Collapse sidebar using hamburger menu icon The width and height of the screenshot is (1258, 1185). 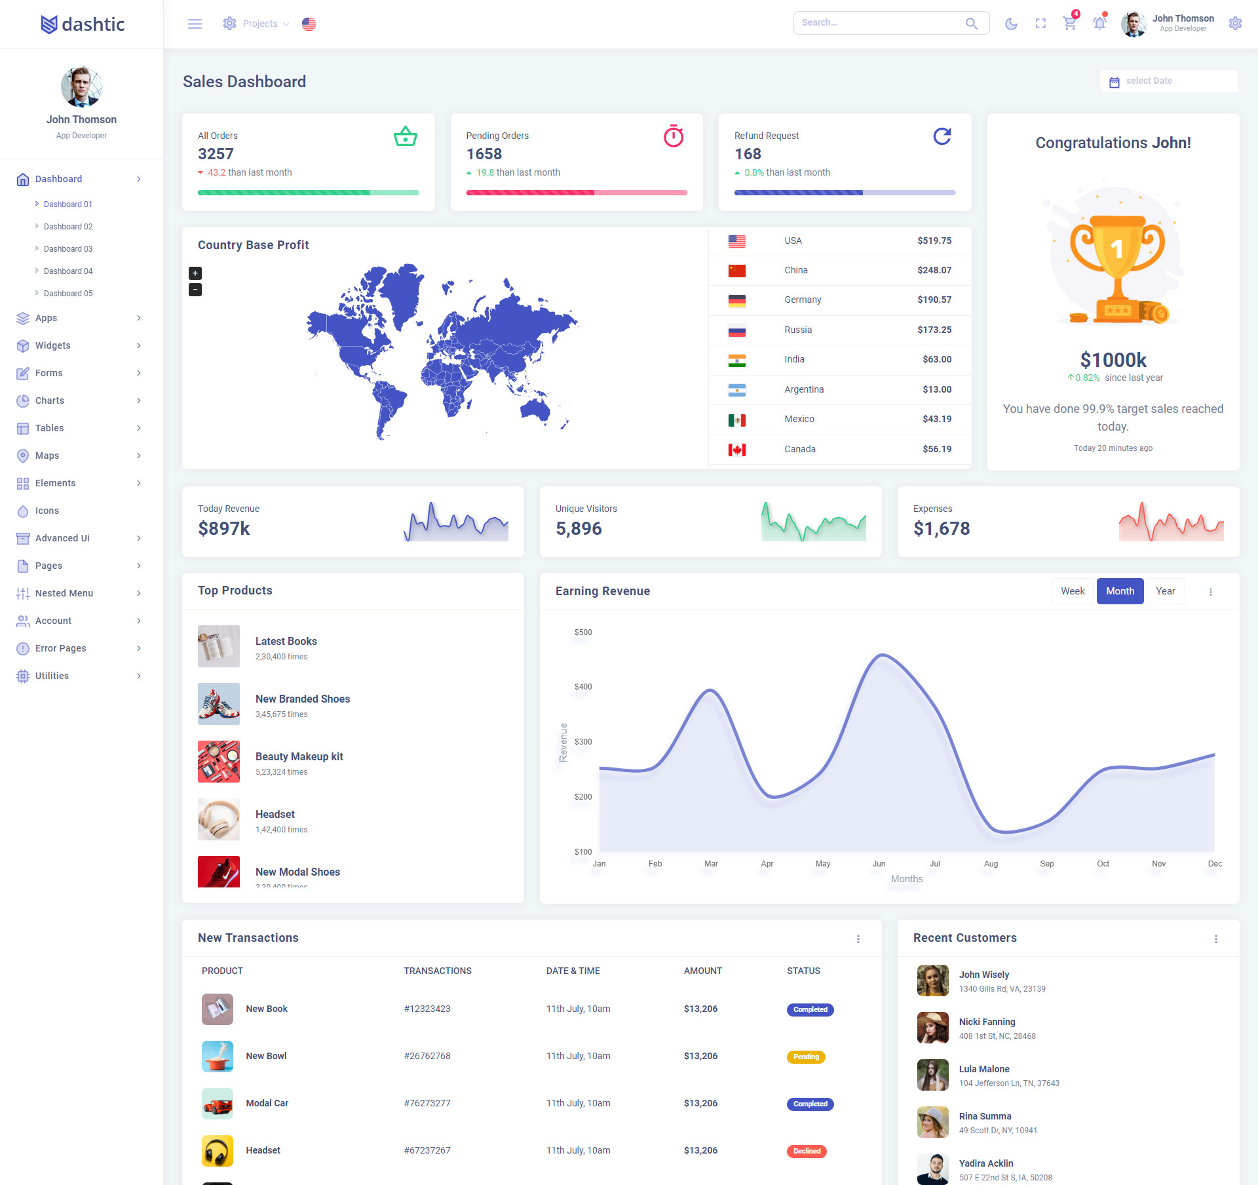(x=195, y=24)
